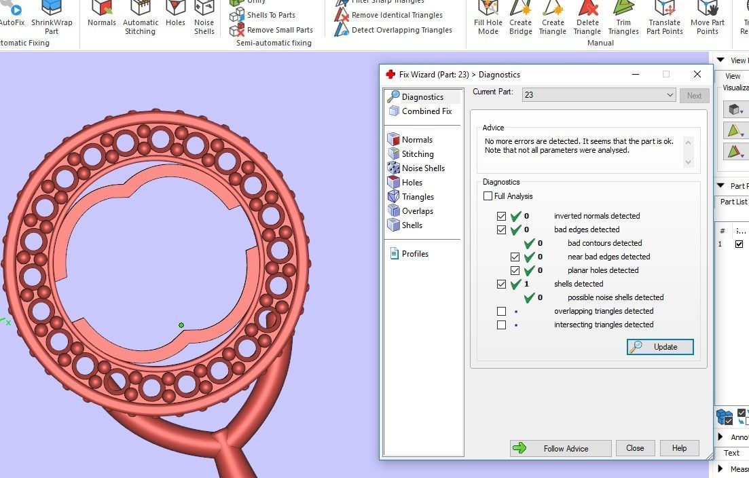Image resolution: width=749 pixels, height=478 pixels.
Task: Click Remove Small Parts
Action: point(272,30)
